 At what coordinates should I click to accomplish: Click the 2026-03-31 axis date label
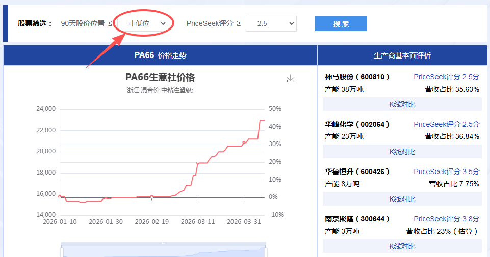click(244, 222)
